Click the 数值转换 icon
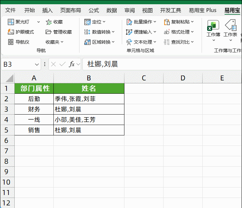Screen dimensions: 242x208 tap(87, 32)
